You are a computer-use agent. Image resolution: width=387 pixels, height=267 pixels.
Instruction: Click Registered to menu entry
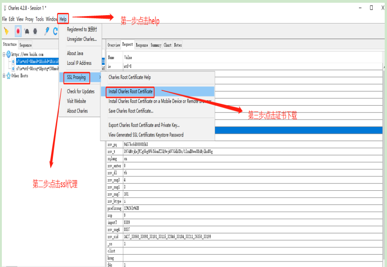coord(82,29)
